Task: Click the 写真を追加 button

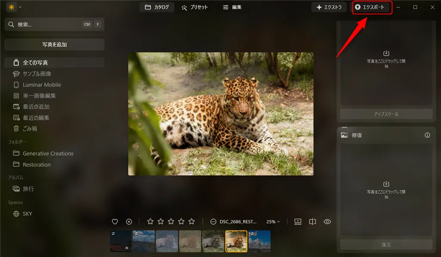Action: click(x=54, y=44)
